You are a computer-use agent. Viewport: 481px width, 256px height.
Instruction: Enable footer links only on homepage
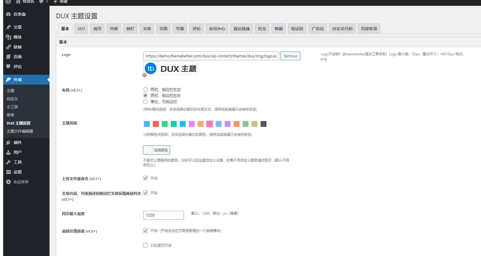[145, 245]
